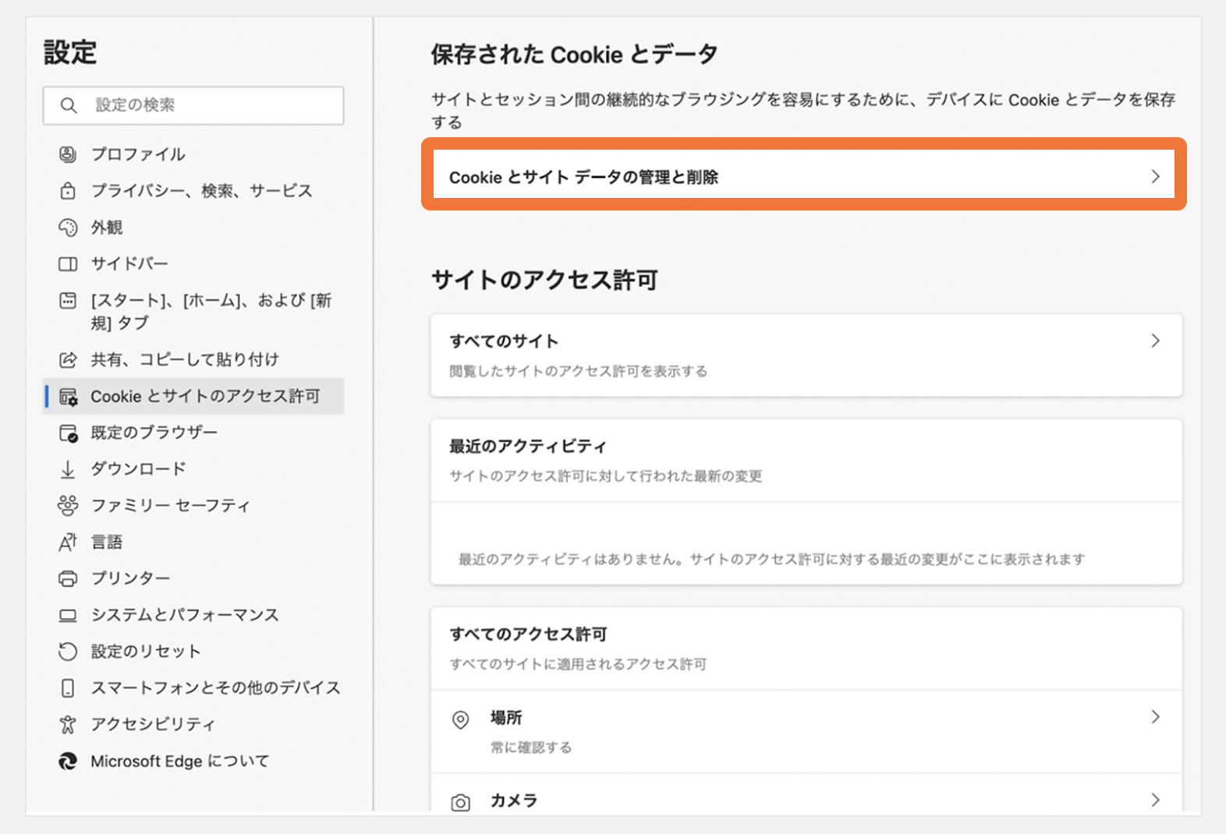Viewport: 1226px width, 834px height.
Task: Click the アクセシビリティ figure icon
Action: pos(68,725)
